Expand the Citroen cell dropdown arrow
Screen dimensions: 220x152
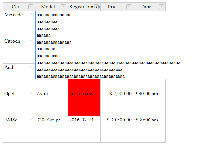(31, 41)
